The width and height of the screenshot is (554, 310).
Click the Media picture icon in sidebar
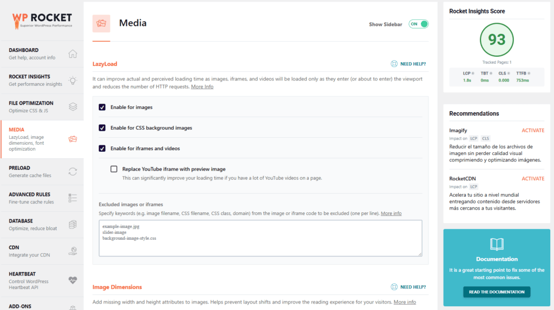pyautogui.click(x=73, y=139)
